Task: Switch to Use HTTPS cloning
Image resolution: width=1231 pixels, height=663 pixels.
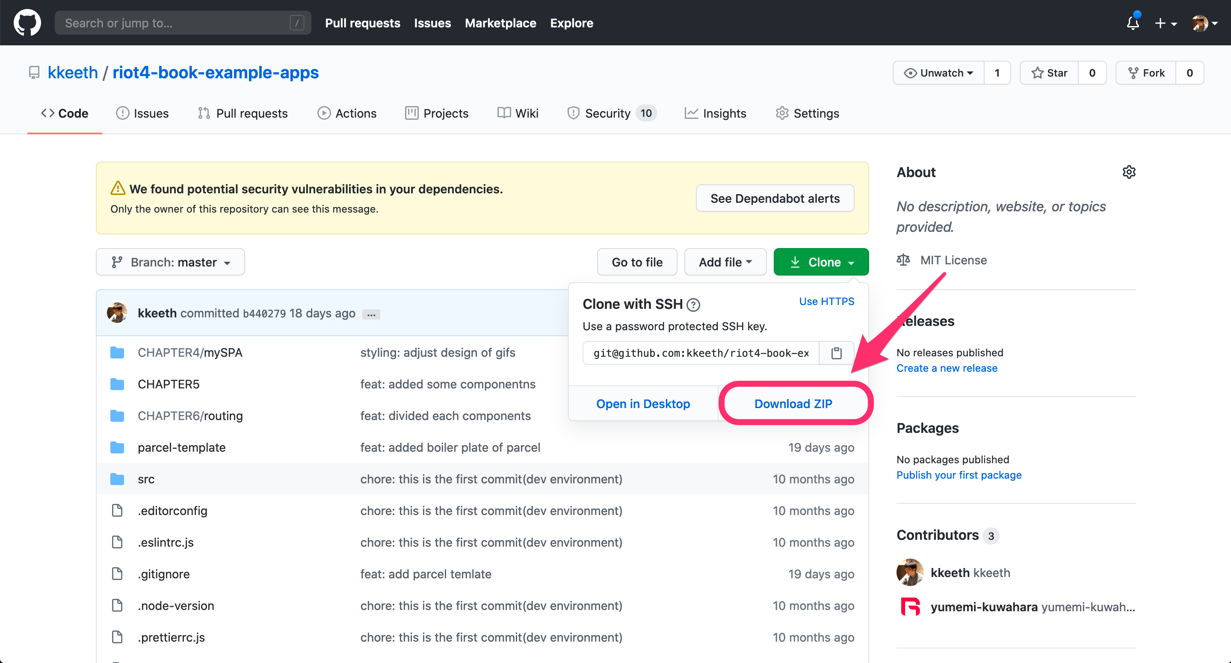Action: (x=826, y=301)
